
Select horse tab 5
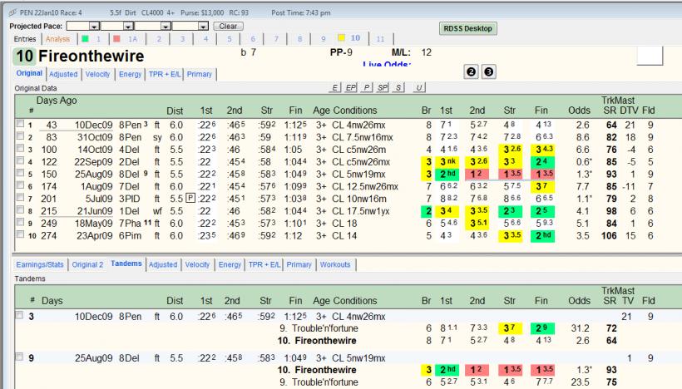(230, 39)
